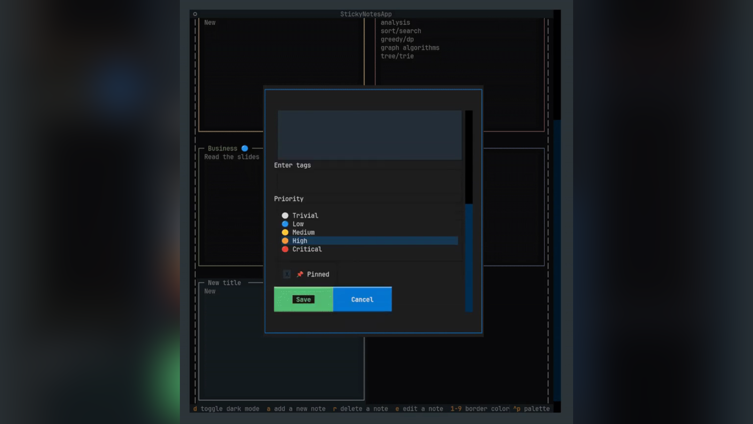Click 'add a new note' in status bar
The height and width of the screenshot is (424, 753).
tap(300, 408)
